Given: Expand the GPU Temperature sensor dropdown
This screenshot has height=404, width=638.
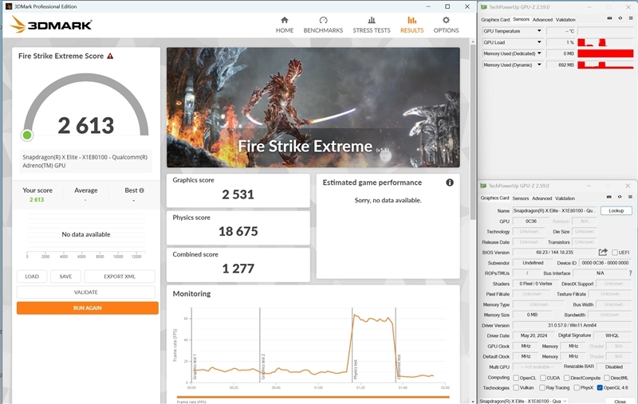Looking at the screenshot, I should coord(539,31).
